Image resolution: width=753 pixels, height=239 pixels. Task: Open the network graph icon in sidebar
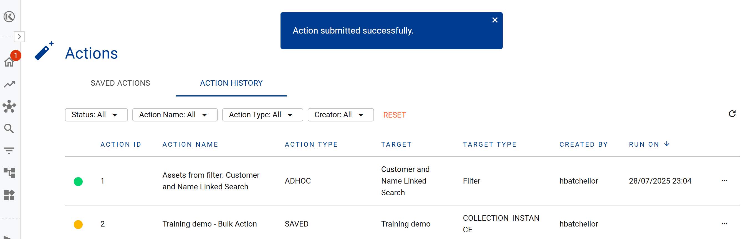click(x=9, y=106)
